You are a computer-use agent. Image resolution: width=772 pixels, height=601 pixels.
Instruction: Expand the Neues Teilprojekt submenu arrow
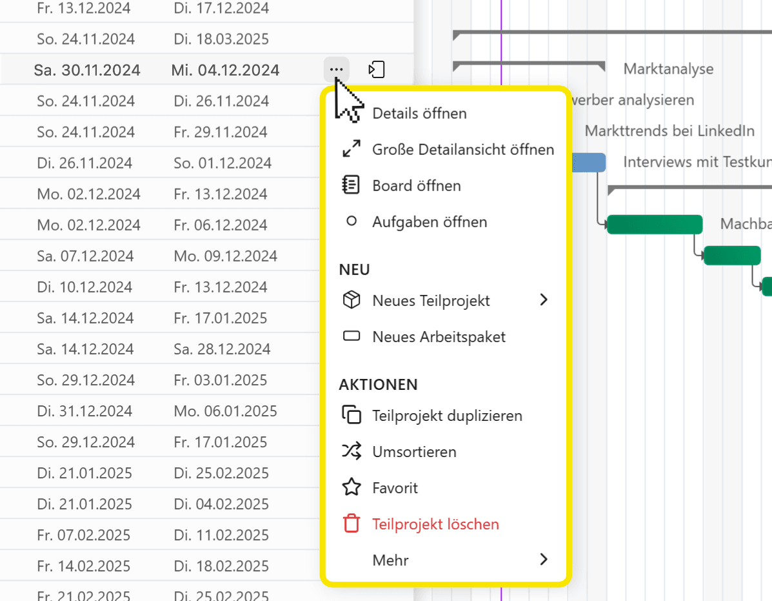[x=544, y=300]
